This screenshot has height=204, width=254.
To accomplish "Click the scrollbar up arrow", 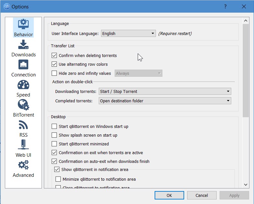I will [x=246, y=20].
